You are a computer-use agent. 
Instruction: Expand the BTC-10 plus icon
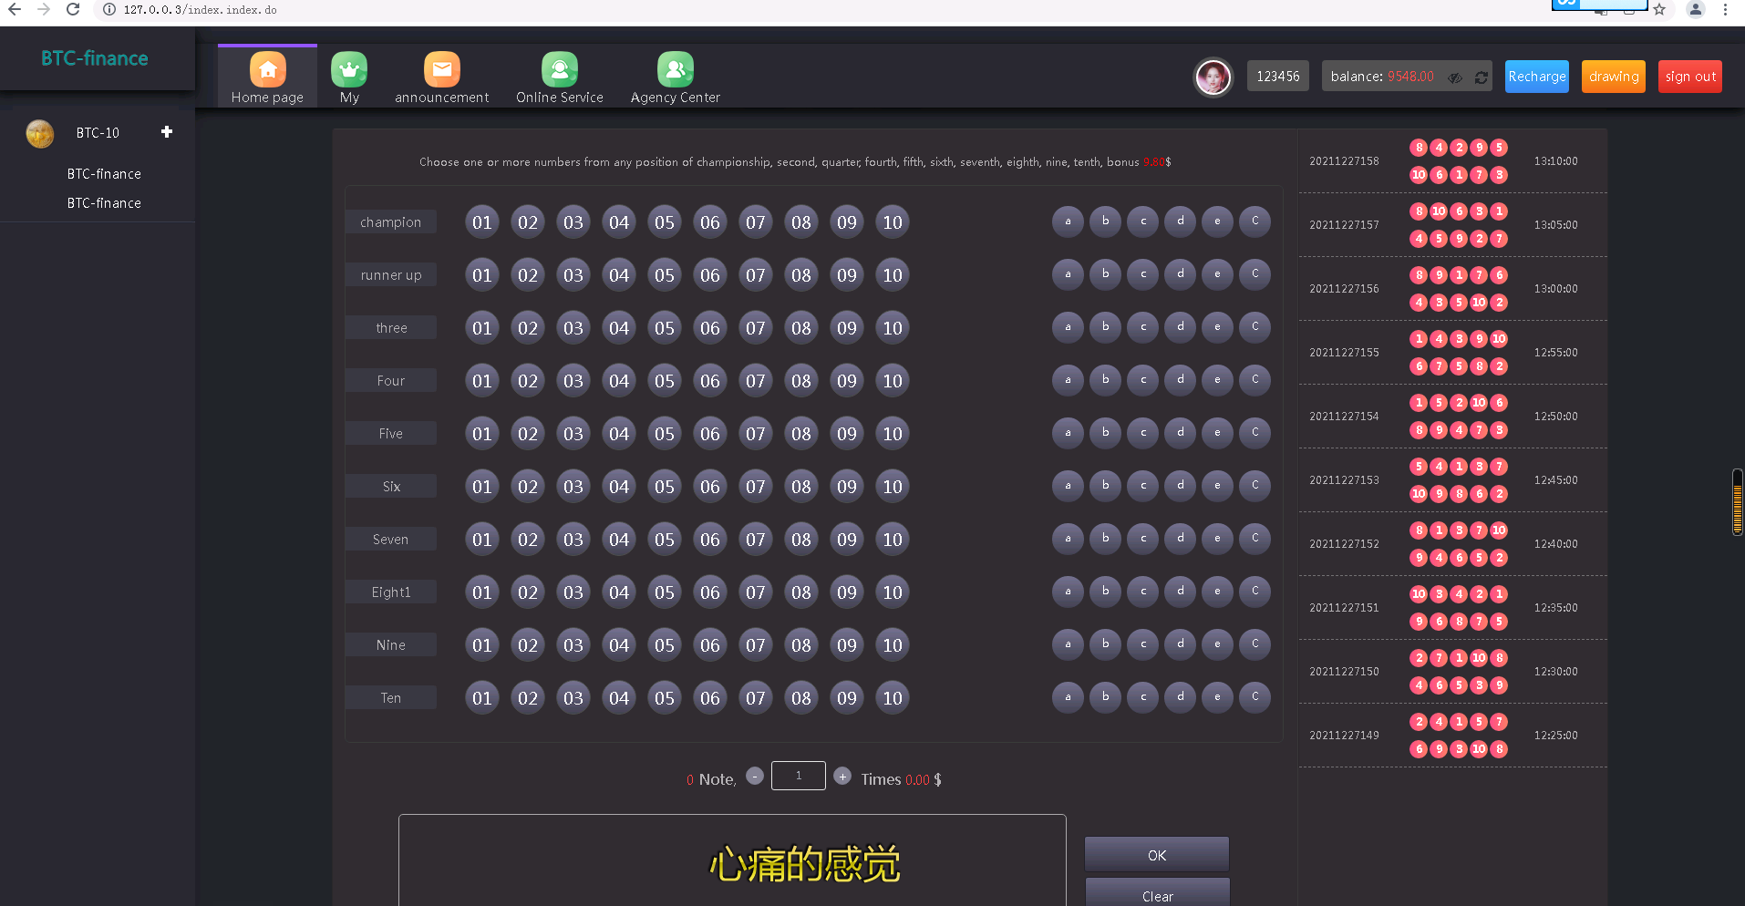167,132
